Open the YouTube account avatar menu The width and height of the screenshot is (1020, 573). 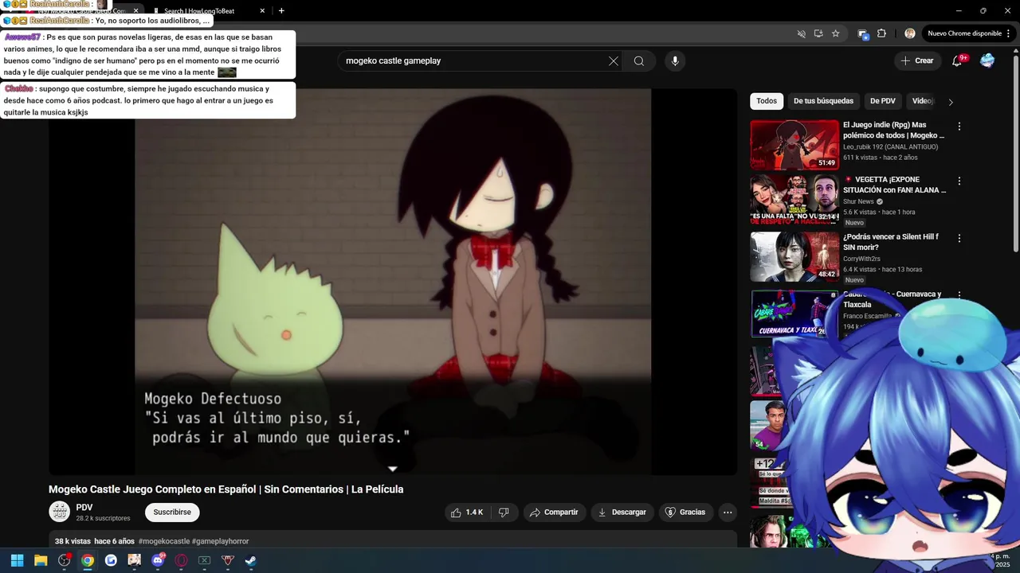click(x=987, y=60)
